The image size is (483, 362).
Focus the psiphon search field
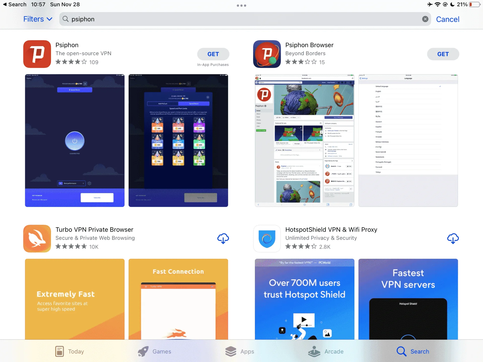tap(245, 19)
